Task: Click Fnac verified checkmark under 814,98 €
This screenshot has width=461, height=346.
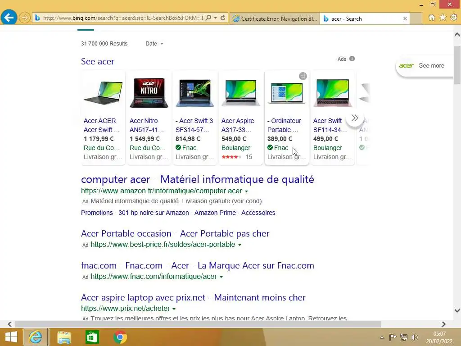Action: pyautogui.click(x=178, y=148)
